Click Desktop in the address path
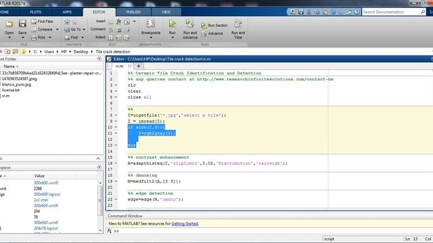 [81, 51]
